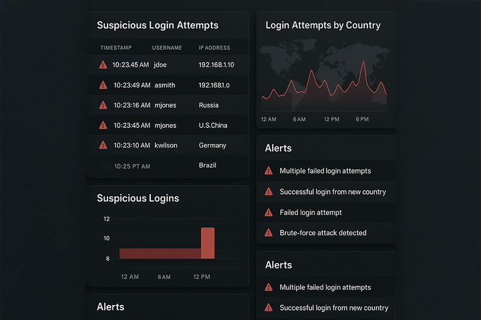Click the warning icon on jdoe's row
This screenshot has width=481, height=320.
click(x=103, y=65)
